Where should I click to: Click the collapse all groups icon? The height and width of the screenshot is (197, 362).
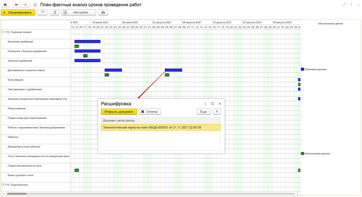42,12
